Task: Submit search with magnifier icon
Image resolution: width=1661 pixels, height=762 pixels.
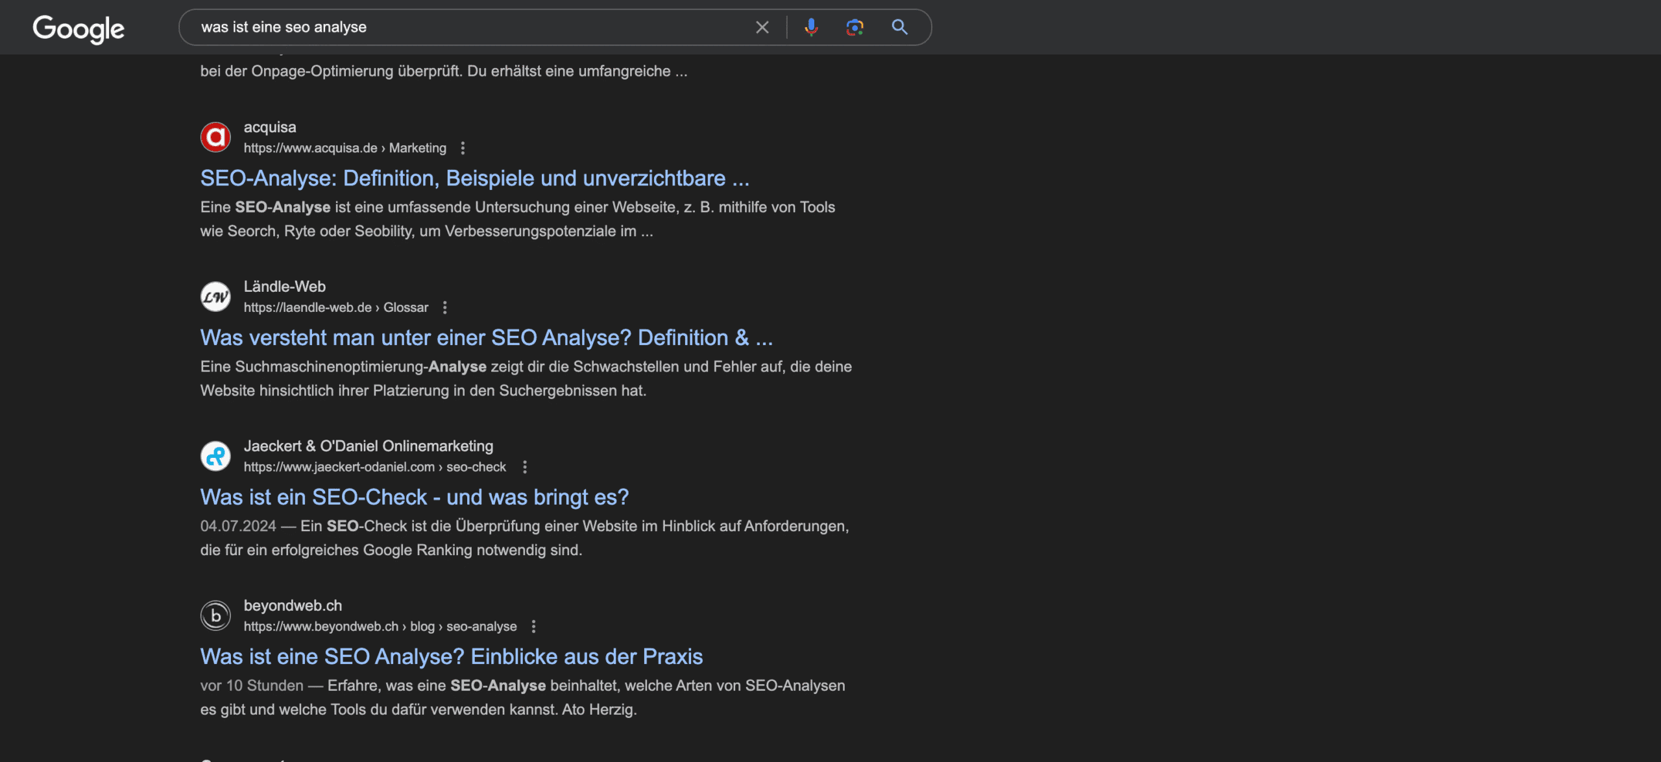Action: pyautogui.click(x=899, y=27)
